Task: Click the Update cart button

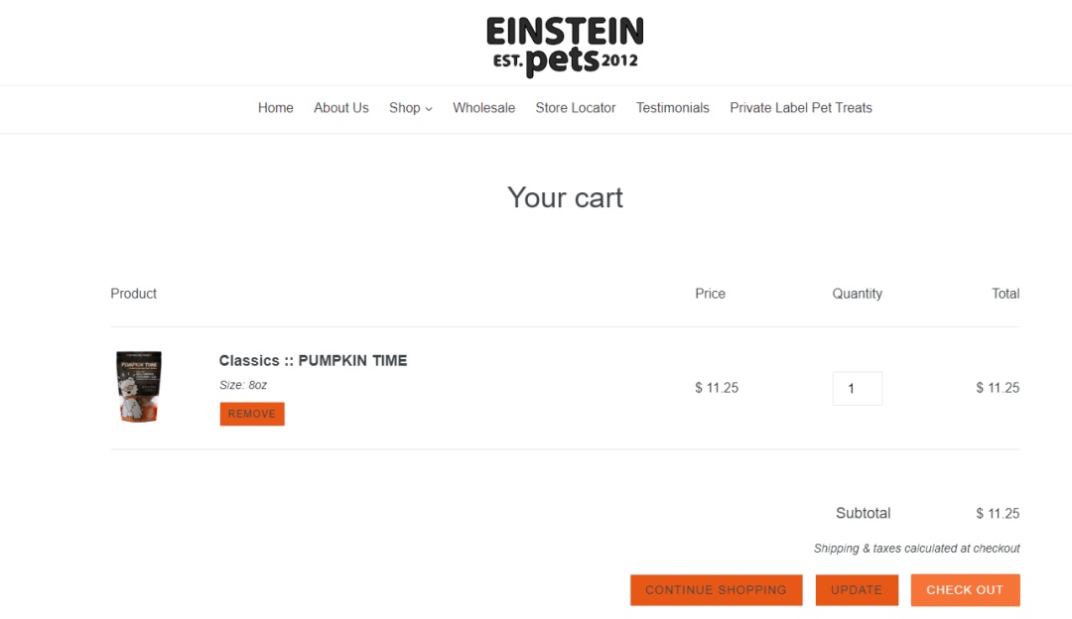Action: pos(857,589)
